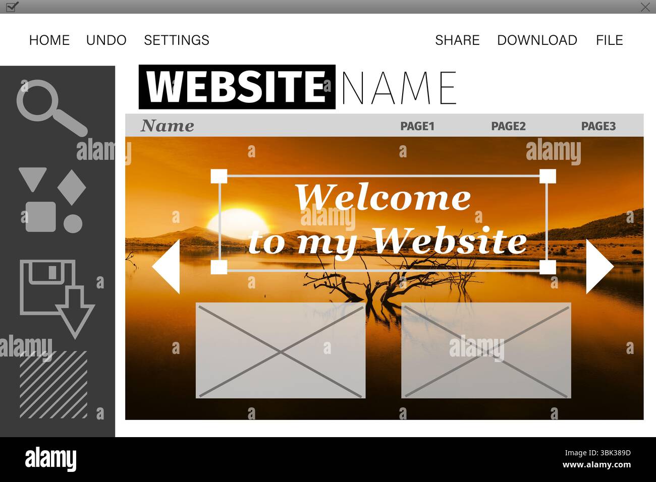Switch to PAGE2 in site navigation
Image resolution: width=656 pixels, height=482 pixels.
tap(508, 126)
